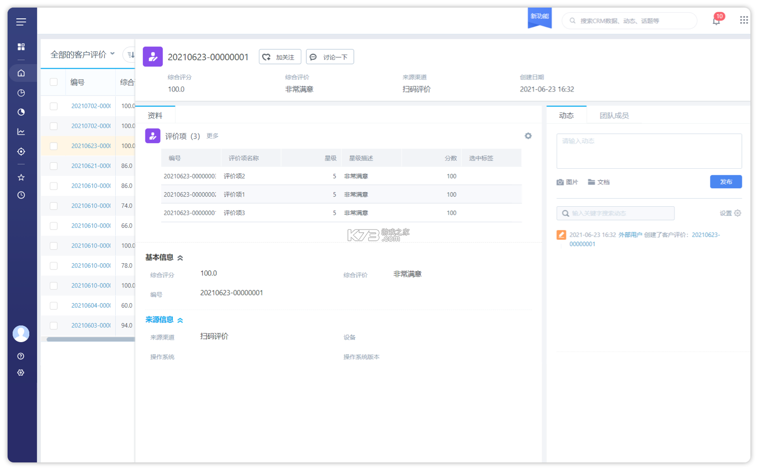Image resolution: width=758 pixels, height=470 pixels.
Task: Open the target icon in sidebar
Action: pos(21,152)
